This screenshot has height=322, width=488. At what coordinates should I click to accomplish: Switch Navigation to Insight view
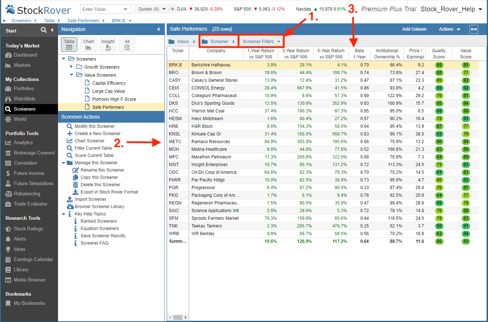(108, 45)
